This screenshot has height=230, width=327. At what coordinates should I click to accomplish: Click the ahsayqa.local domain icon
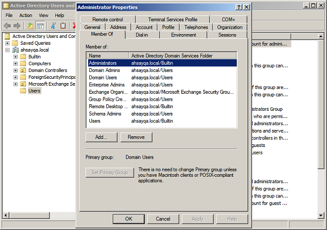[x=15, y=50]
